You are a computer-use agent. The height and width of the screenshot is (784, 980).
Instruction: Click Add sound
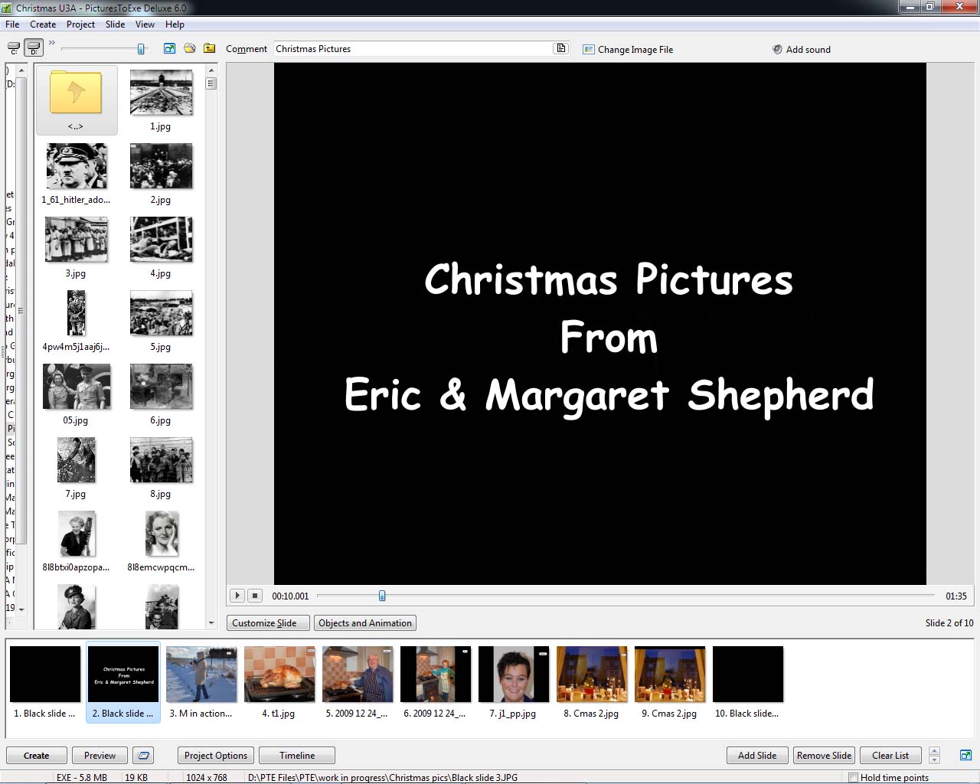click(x=801, y=49)
